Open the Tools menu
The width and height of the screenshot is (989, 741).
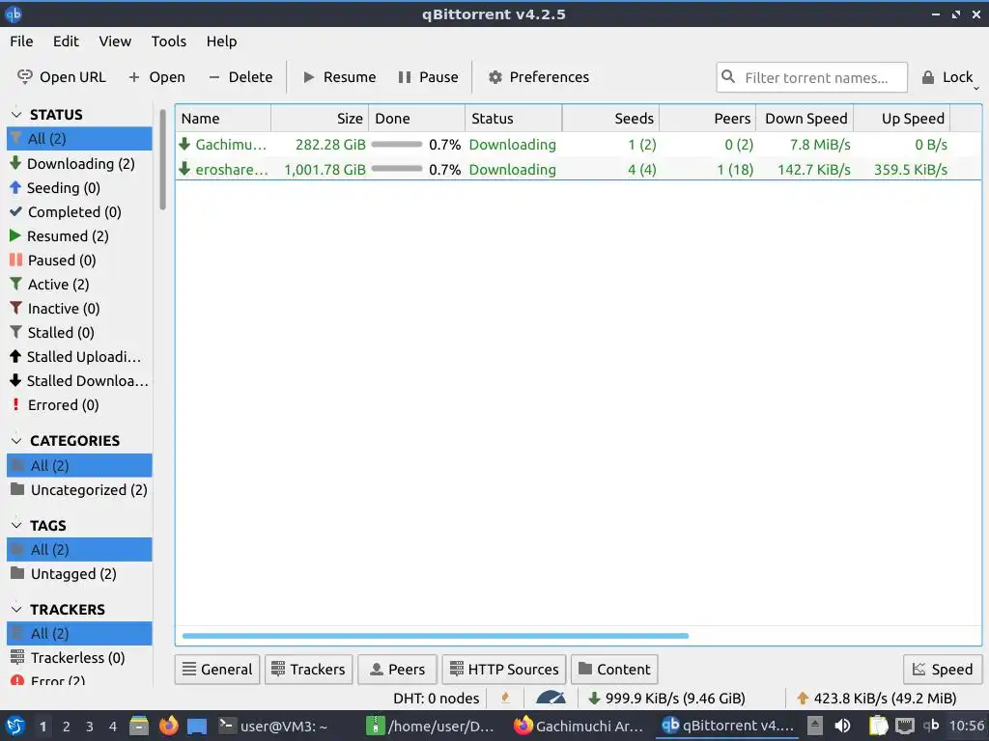click(x=168, y=41)
